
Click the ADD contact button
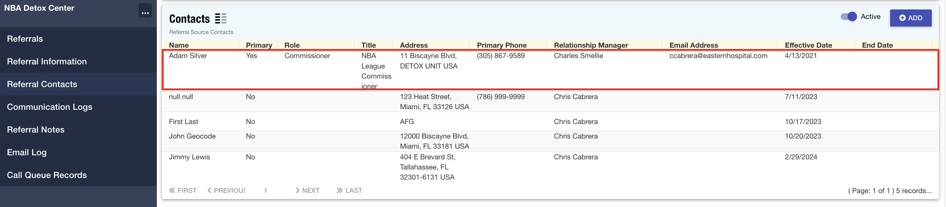pos(910,18)
